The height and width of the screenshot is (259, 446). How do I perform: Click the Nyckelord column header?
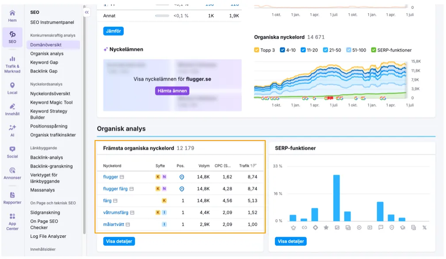point(112,166)
